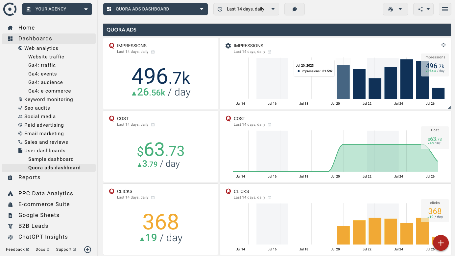Open the QUORA ADS DASHBOARD selector
The width and height of the screenshot is (455, 256).
pyautogui.click(x=156, y=9)
